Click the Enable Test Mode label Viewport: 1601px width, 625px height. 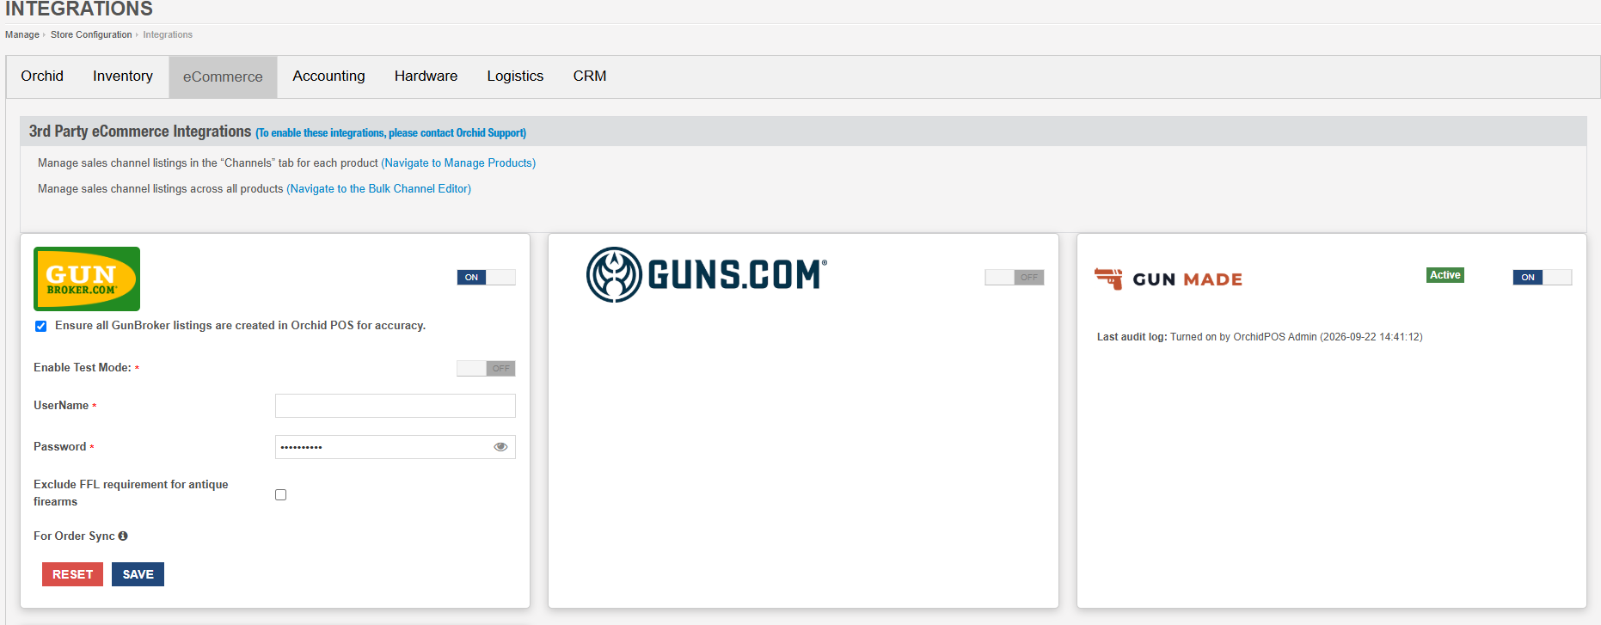(83, 367)
